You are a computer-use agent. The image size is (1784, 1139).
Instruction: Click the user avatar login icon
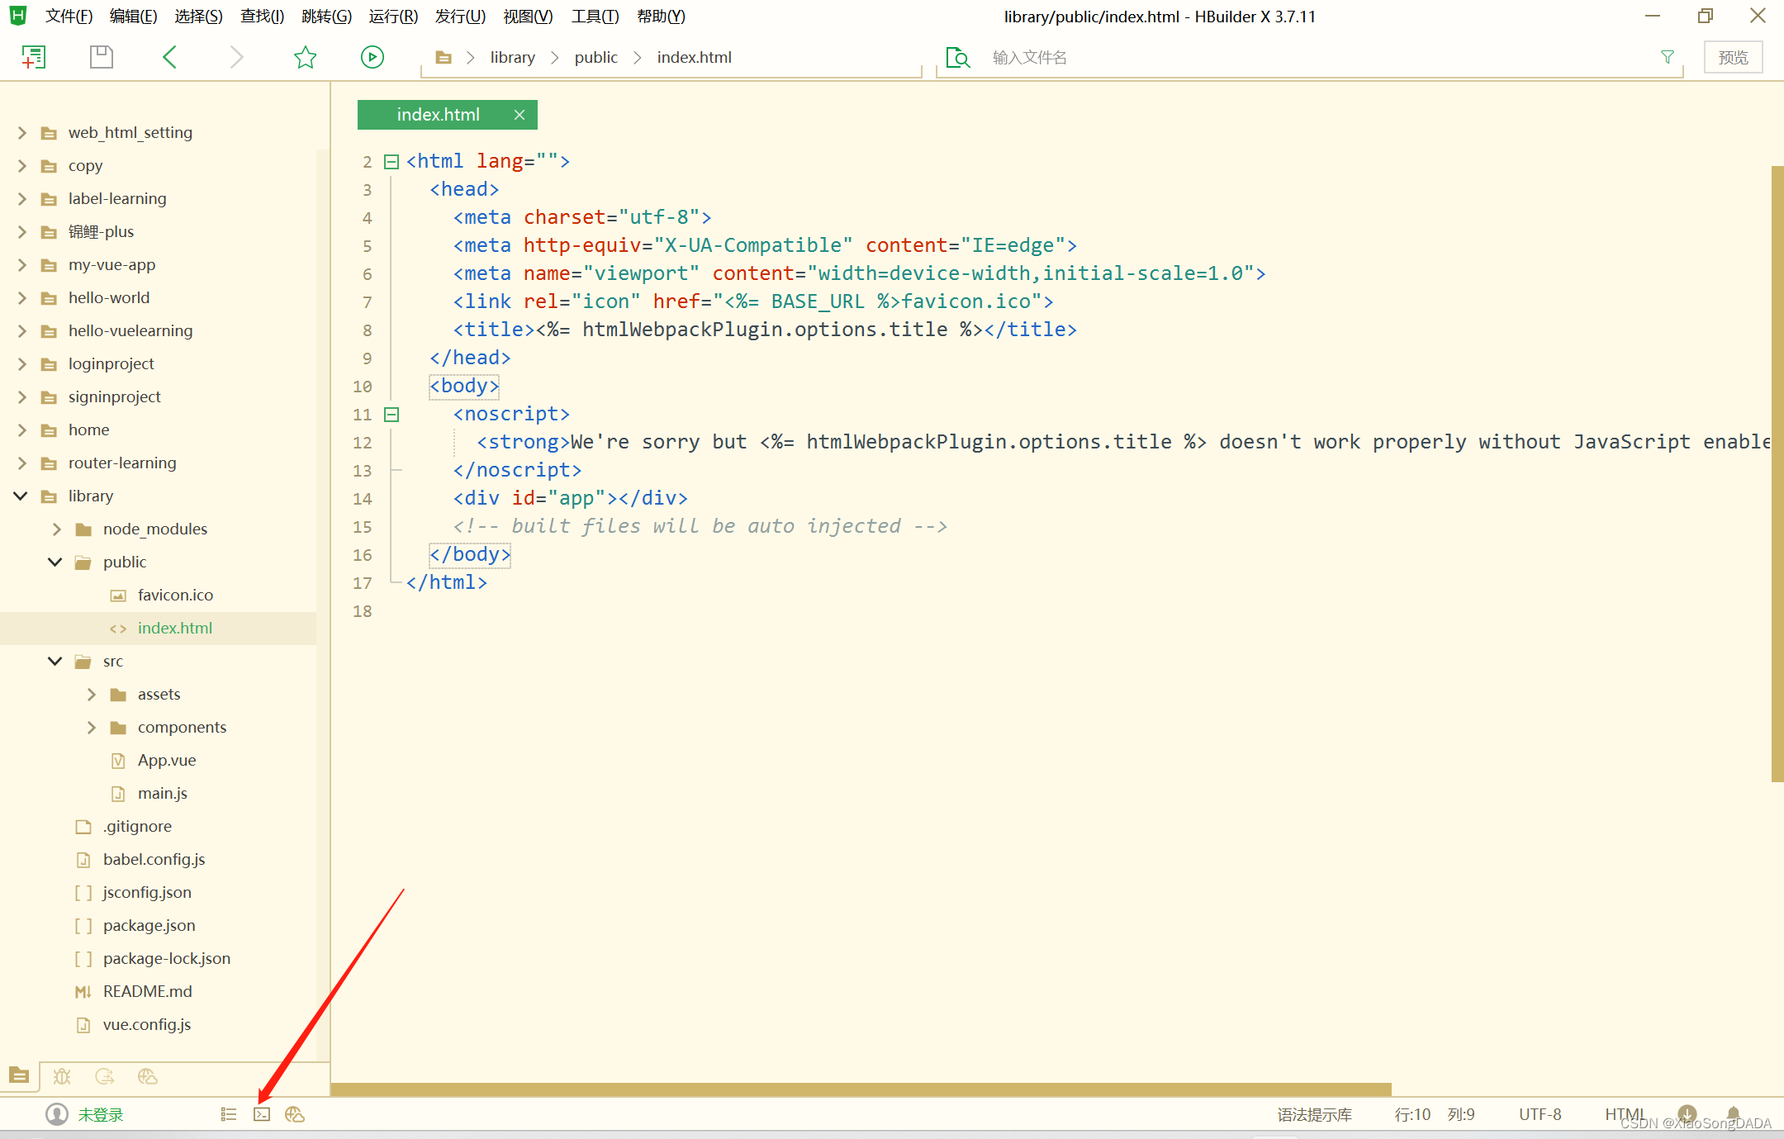(x=57, y=1114)
